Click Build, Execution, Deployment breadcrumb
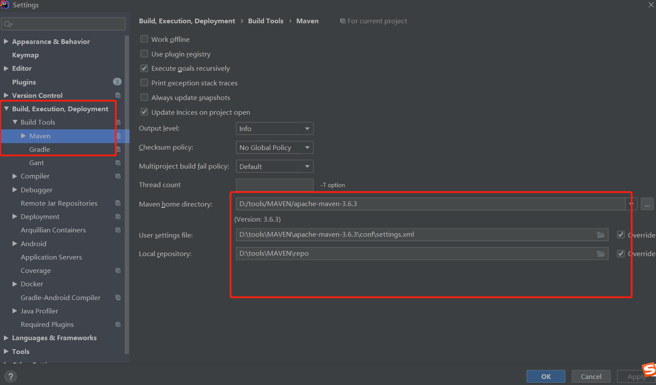Image resolution: width=656 pixels, height=385 pixels. (x=187, y=21)
